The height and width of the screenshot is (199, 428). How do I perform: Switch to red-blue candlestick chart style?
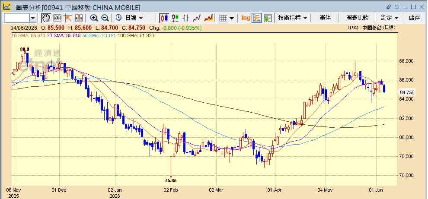164,18
